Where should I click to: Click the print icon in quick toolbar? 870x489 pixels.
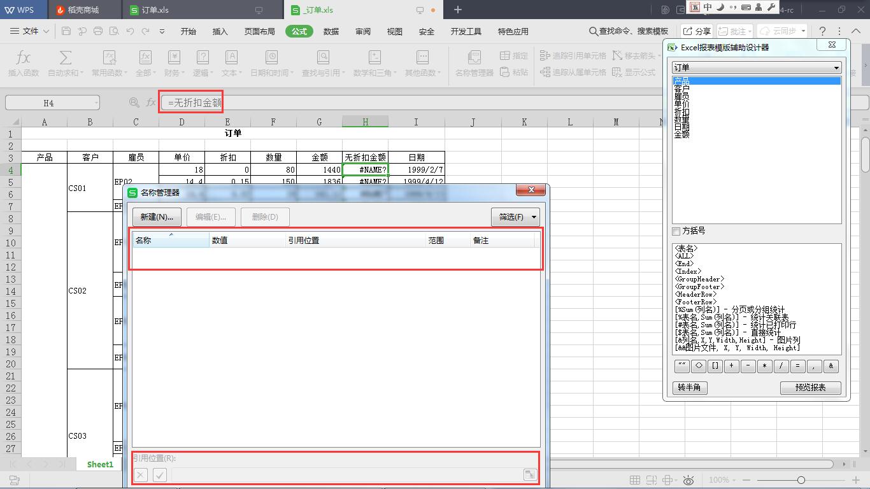[x=98, y=31]
